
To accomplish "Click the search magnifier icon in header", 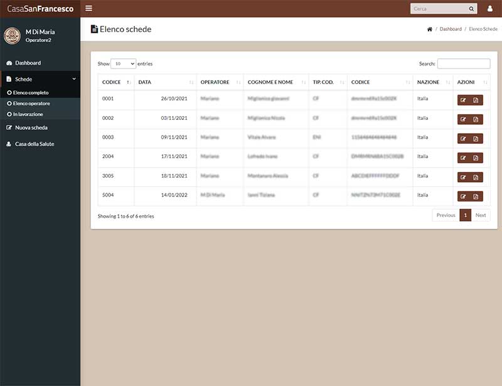I will pyautogui.click(x=471, y=9).
